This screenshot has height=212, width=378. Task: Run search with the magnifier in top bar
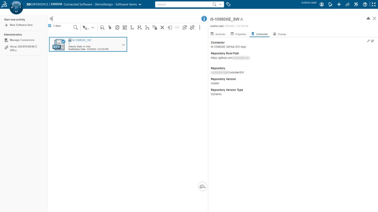click(214, 4)
